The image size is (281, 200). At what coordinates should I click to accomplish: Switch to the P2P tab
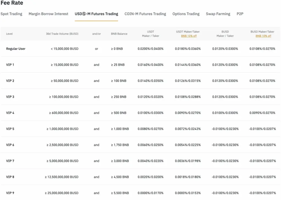click(x=240, y=14)
